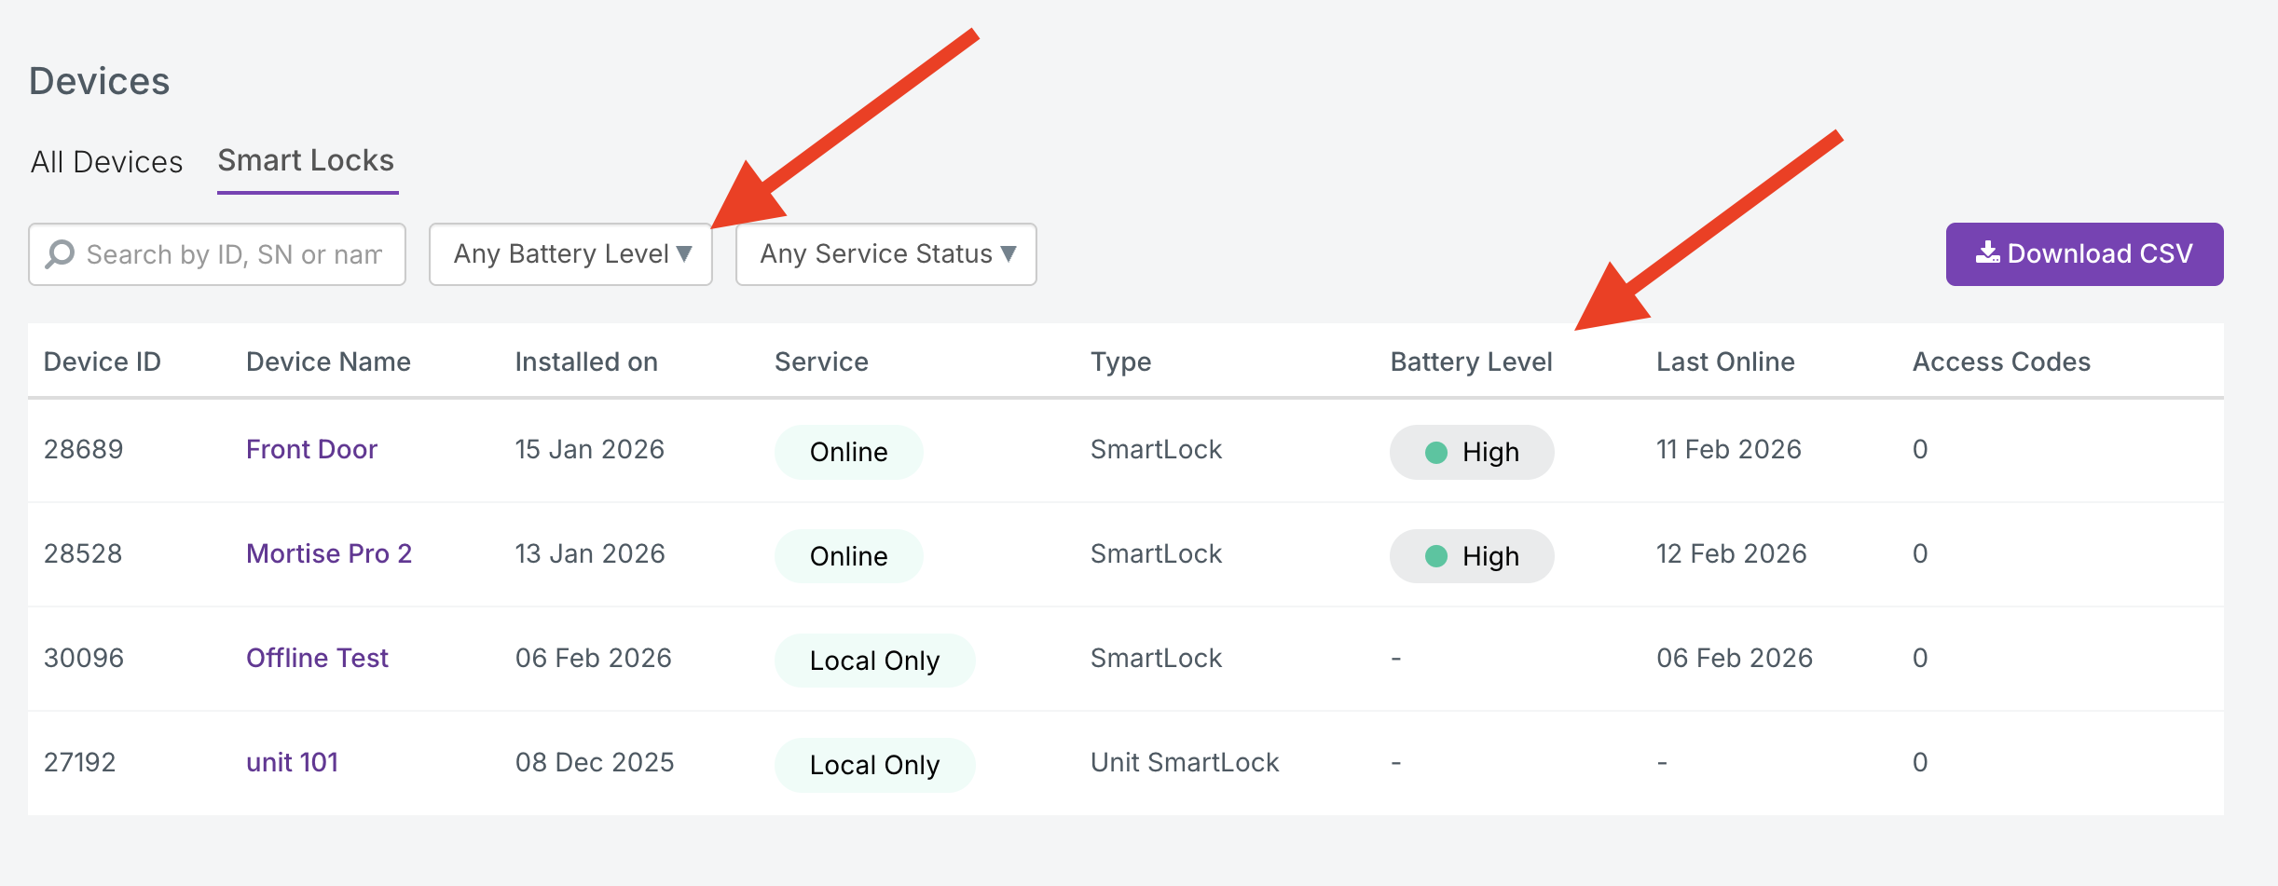The height and width of the screenshot is (886, 2278).
Task: Click the green dot on Front Door battery
Action: click(1435, 453)
